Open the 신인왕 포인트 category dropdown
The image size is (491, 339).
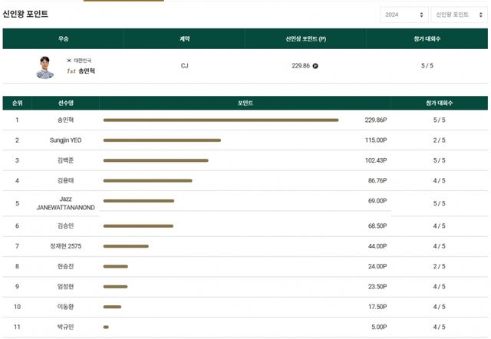(458, 15)
